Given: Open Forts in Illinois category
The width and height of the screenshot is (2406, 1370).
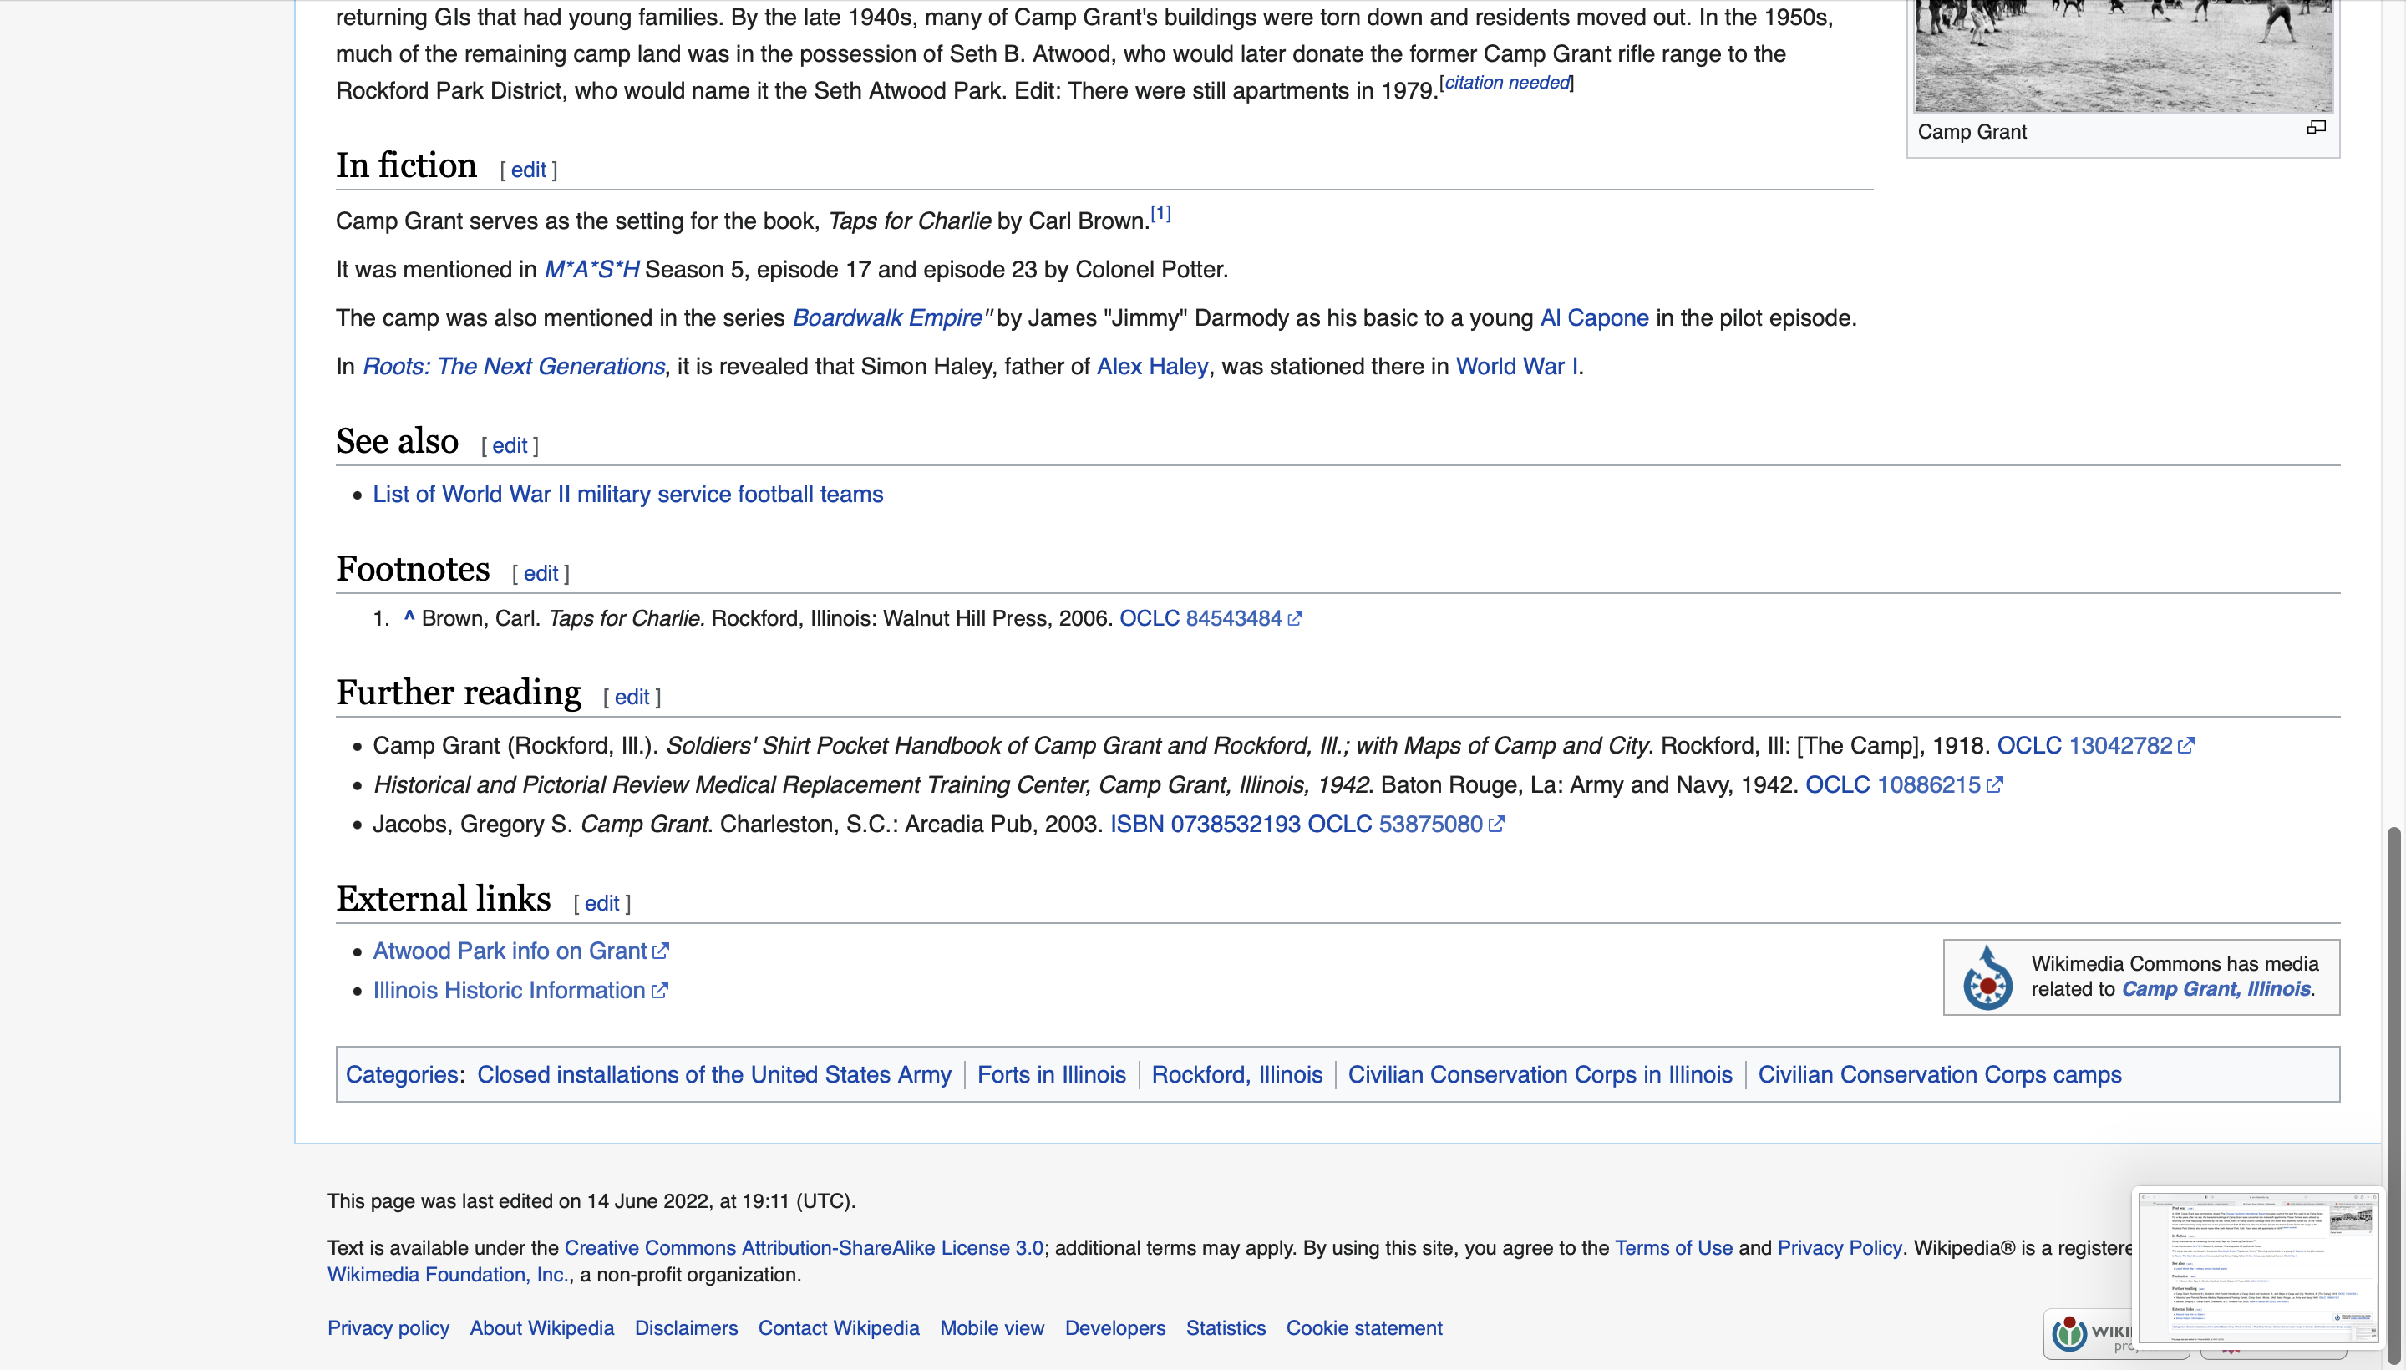Looking at the screenshot, I should [x=1051, y=1074].
